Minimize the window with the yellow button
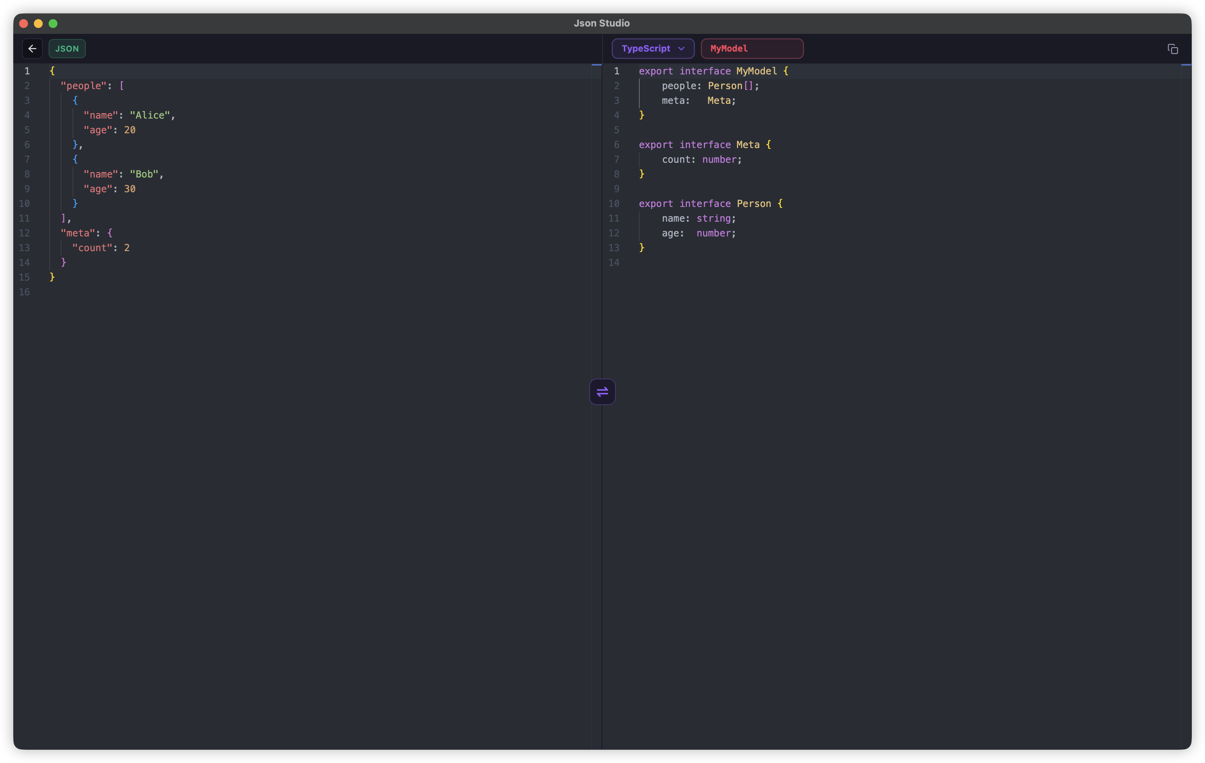The image size is (1205, 763). (x=39, y=24)
